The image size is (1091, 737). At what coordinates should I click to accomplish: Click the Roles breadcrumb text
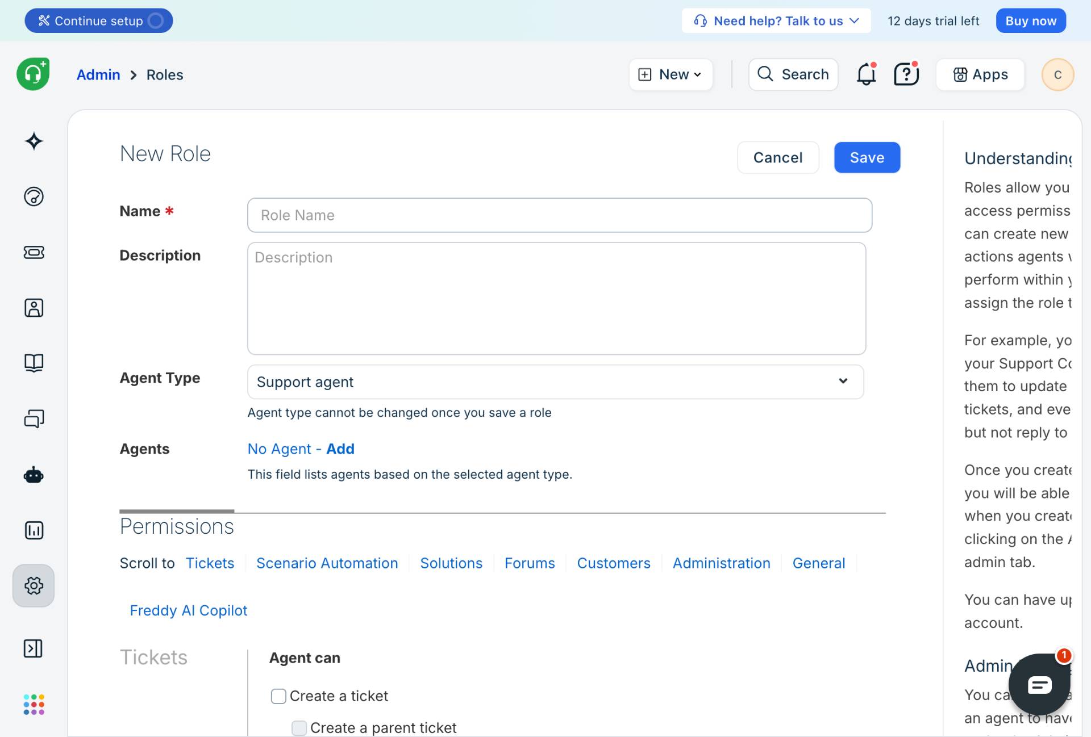pyautogui.click(x=165, y=74)
